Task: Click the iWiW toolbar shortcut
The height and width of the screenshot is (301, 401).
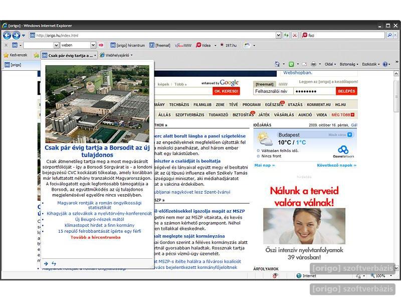Action: [x=183, y=45]
